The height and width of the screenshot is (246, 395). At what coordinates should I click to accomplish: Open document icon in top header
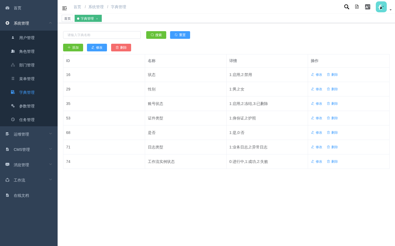357,7
